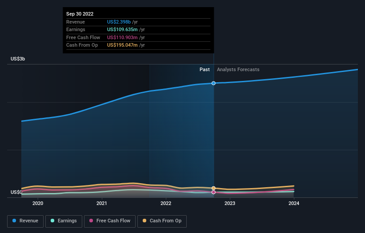Click the US$109.635m earnings value
Screen dimensions: 365x233
click(x=122, y=29)
